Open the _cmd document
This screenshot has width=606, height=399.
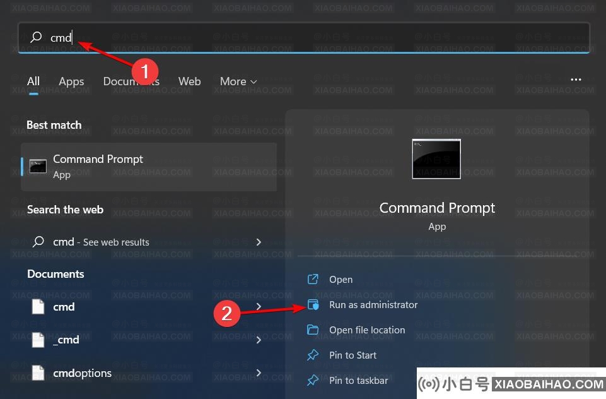[x=149, y=340]
